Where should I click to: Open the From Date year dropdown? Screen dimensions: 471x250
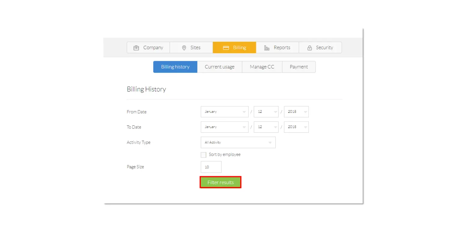coord(296,112)
